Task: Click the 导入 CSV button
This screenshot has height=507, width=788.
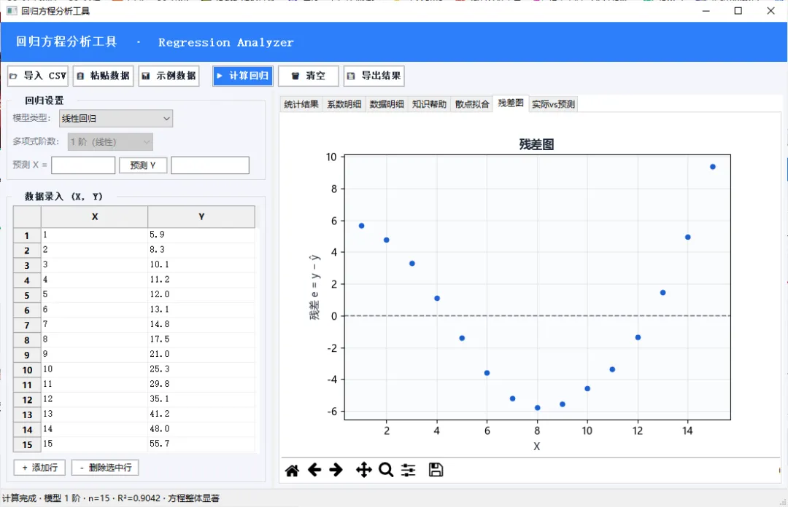Action: 38,76
